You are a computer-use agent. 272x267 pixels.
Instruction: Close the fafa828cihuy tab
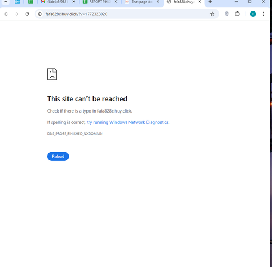click(x=200, y=2)
